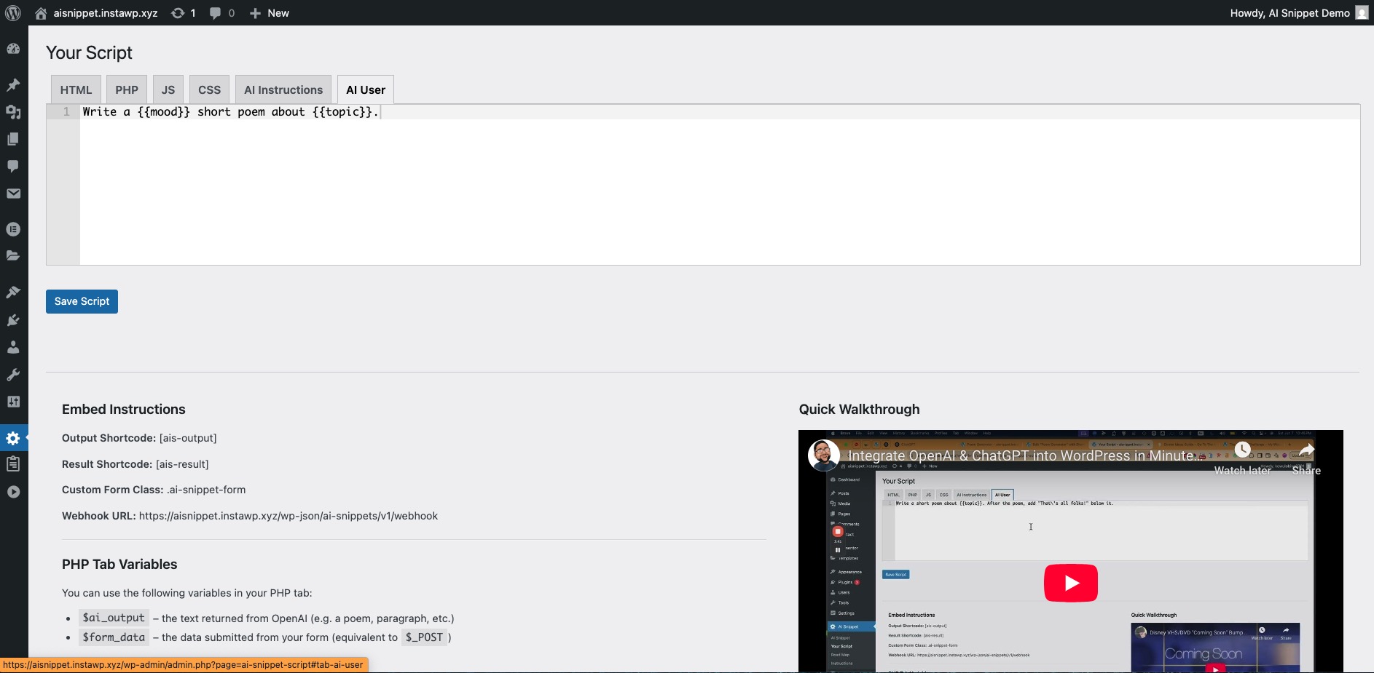The image size is (1374, 673).
Task: Click line number 1 in editor gutter
Action: pyautogui.click(x=66, y=112)
